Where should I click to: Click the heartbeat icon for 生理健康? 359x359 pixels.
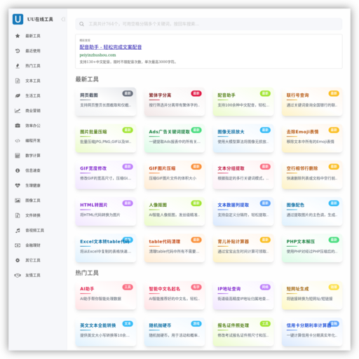click(x=18, y=185)
